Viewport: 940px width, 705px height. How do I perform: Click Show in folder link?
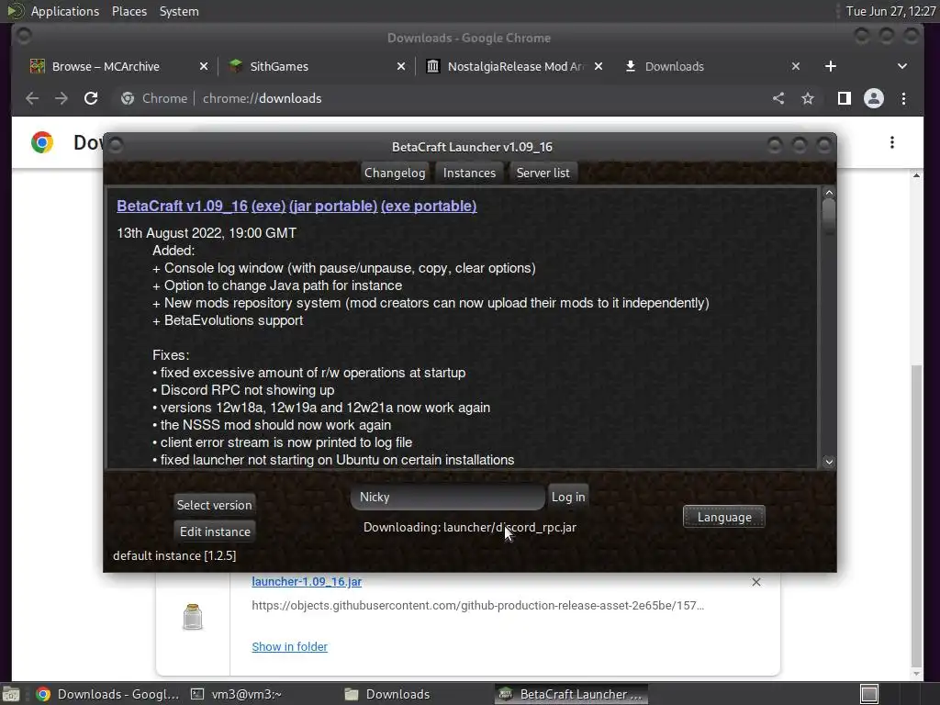(289, 647)
